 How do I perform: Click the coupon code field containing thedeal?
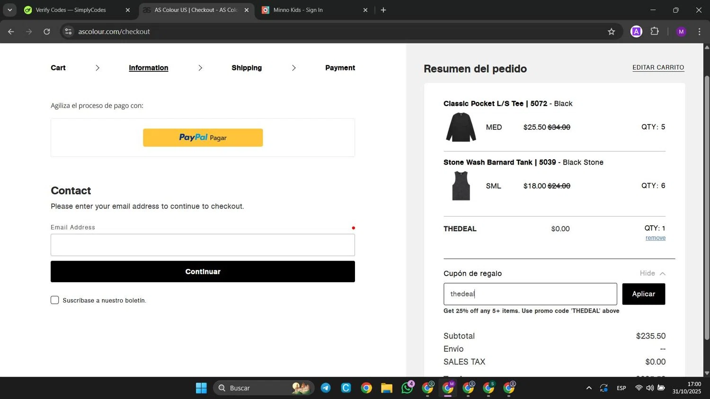coord(530,294)
